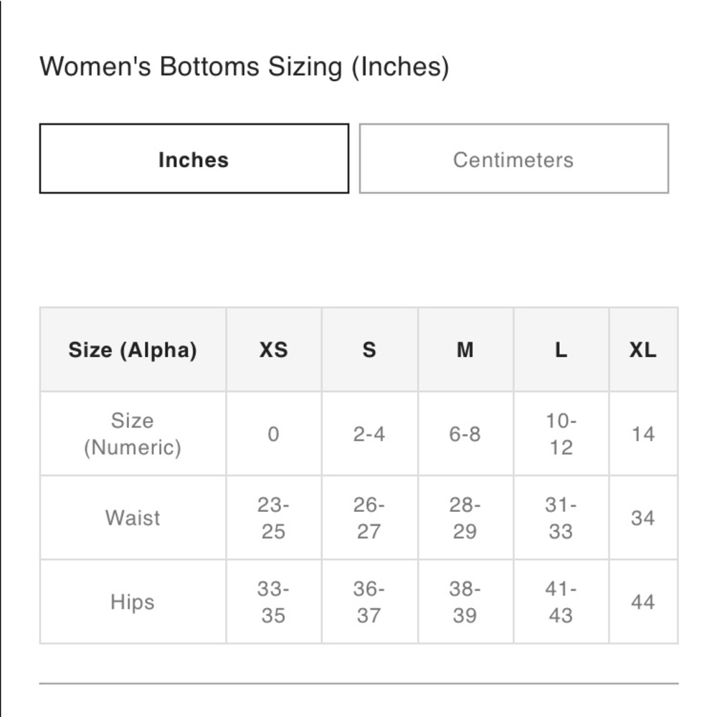Click the S waist value 26-27
717x717 pixels.
(369, 518)
